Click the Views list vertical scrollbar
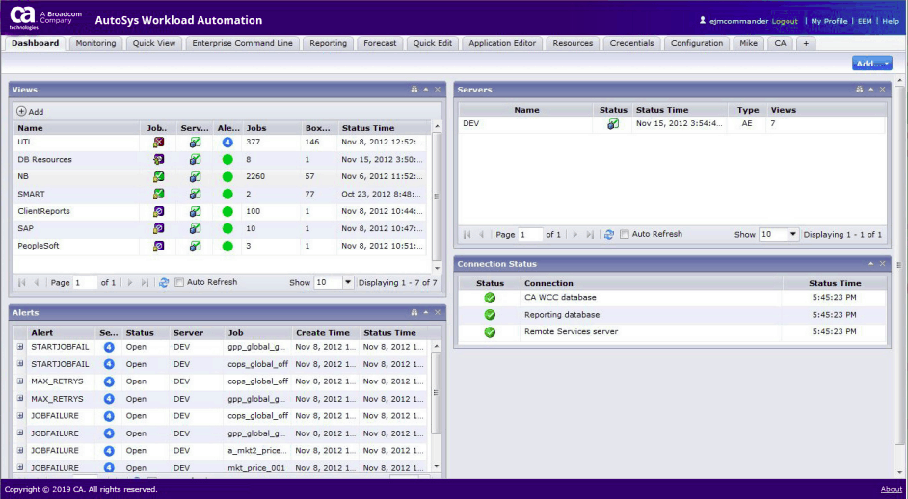The width and height of the screenshot is (908, 499). click(x=436, y=197)
